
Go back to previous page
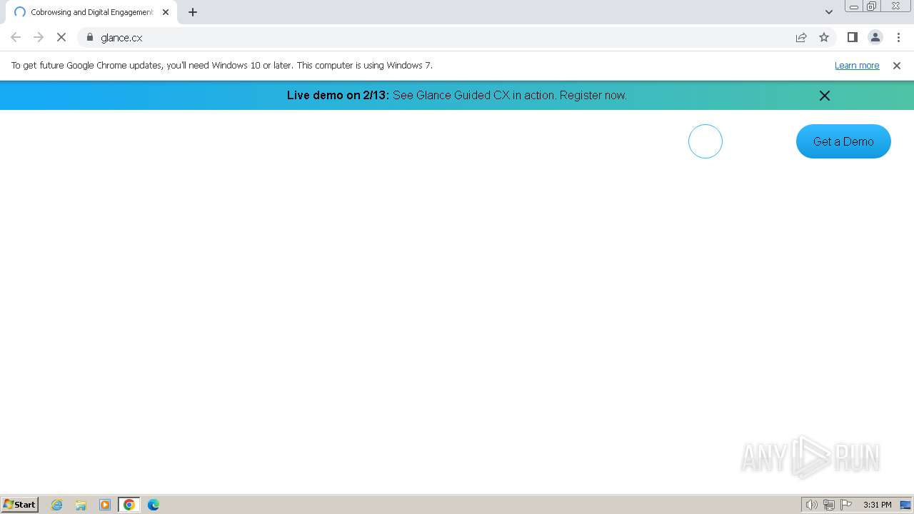click(x=16, y=37)
